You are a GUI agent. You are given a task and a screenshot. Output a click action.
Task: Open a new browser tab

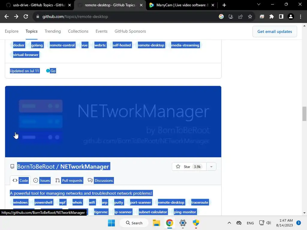[224, 5]
